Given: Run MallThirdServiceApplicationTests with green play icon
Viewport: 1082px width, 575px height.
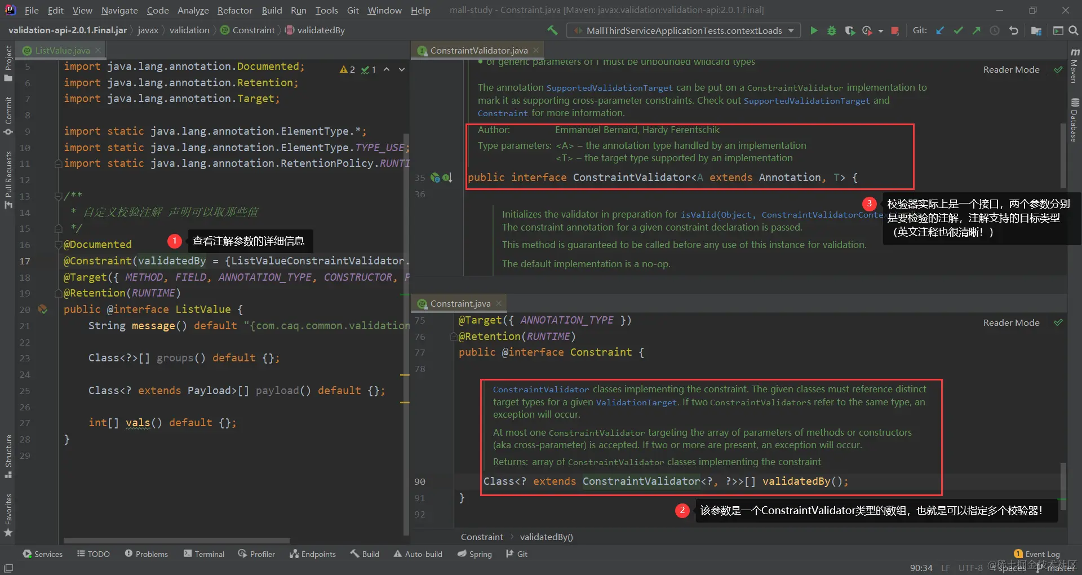Looking at the screenshot, I should click(x=814, y=30).
